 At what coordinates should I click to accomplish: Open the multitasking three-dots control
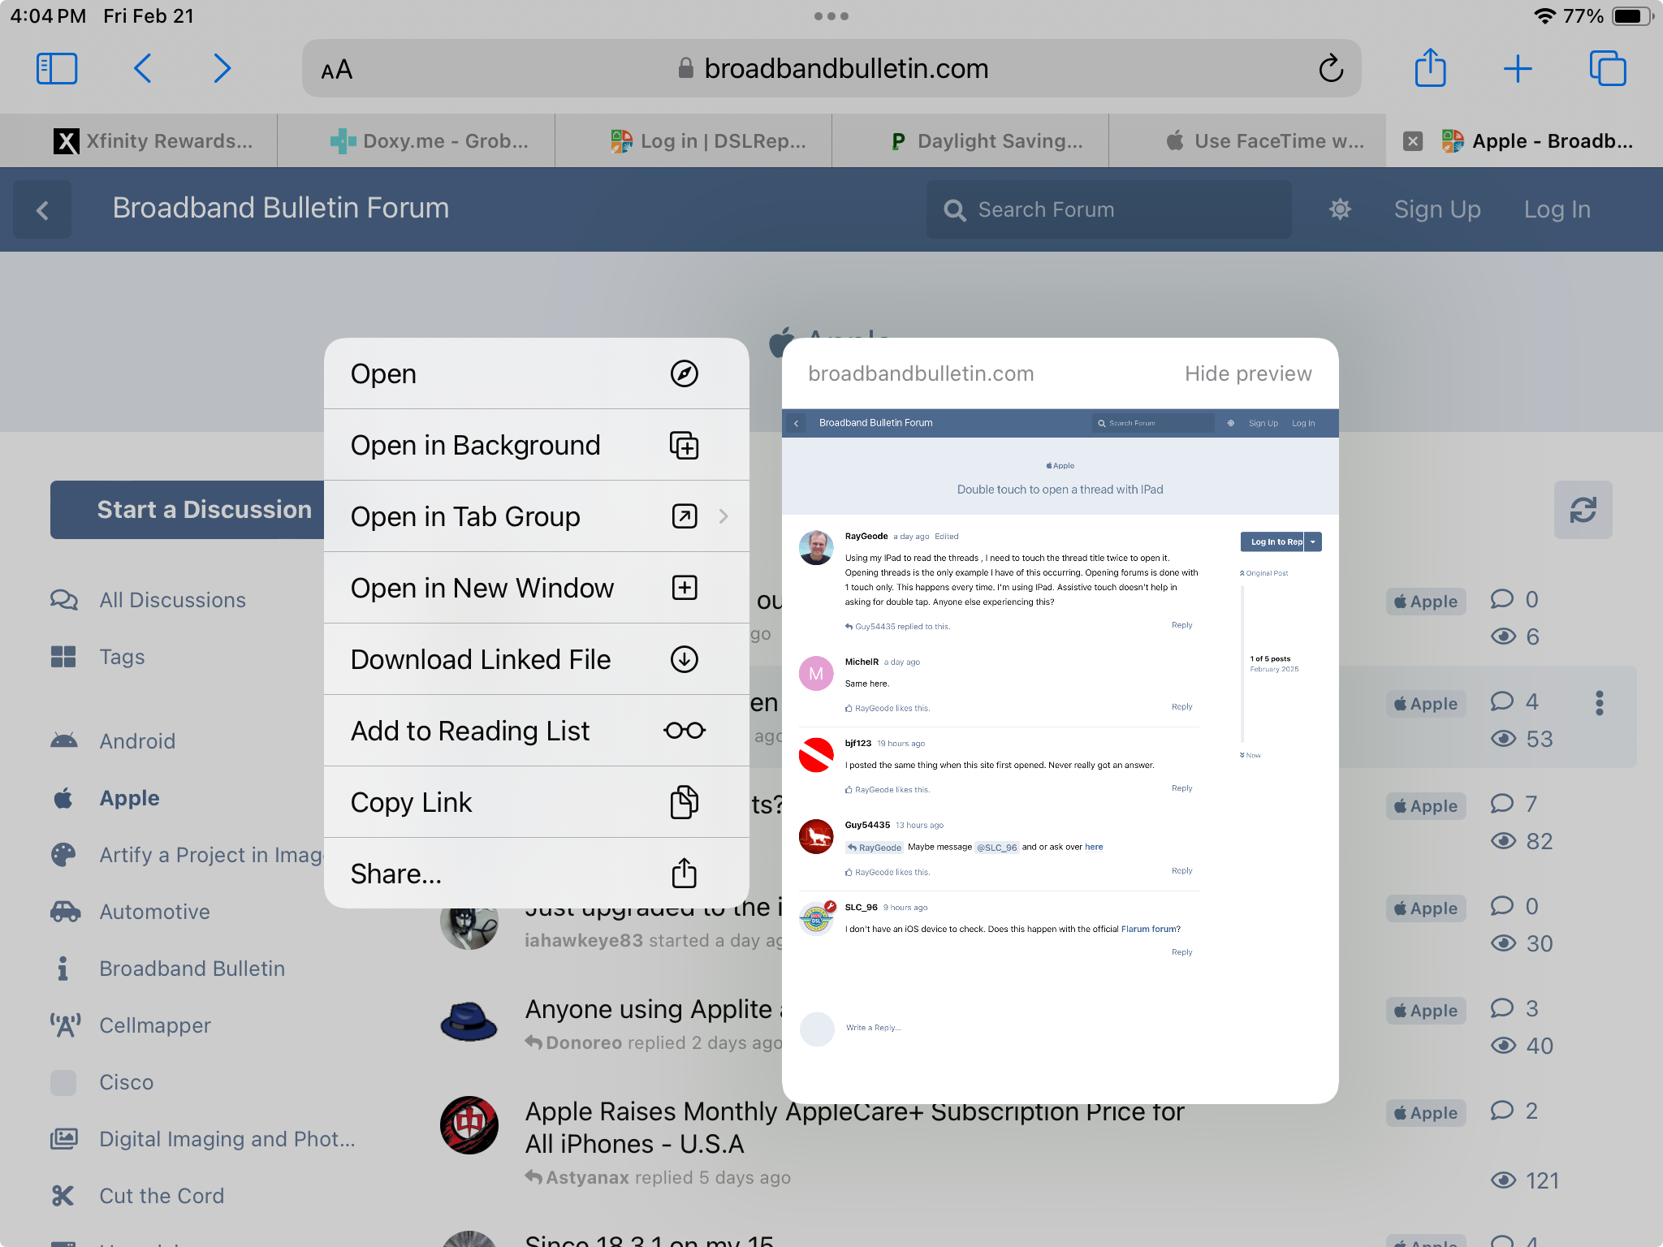point(831,16)
